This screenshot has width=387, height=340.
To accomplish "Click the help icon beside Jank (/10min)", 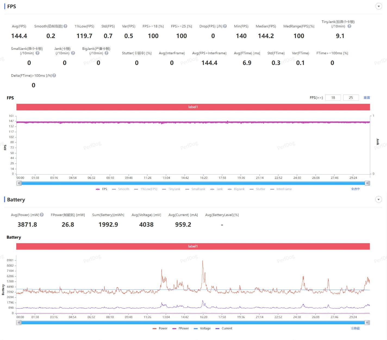I will point(73,53).
